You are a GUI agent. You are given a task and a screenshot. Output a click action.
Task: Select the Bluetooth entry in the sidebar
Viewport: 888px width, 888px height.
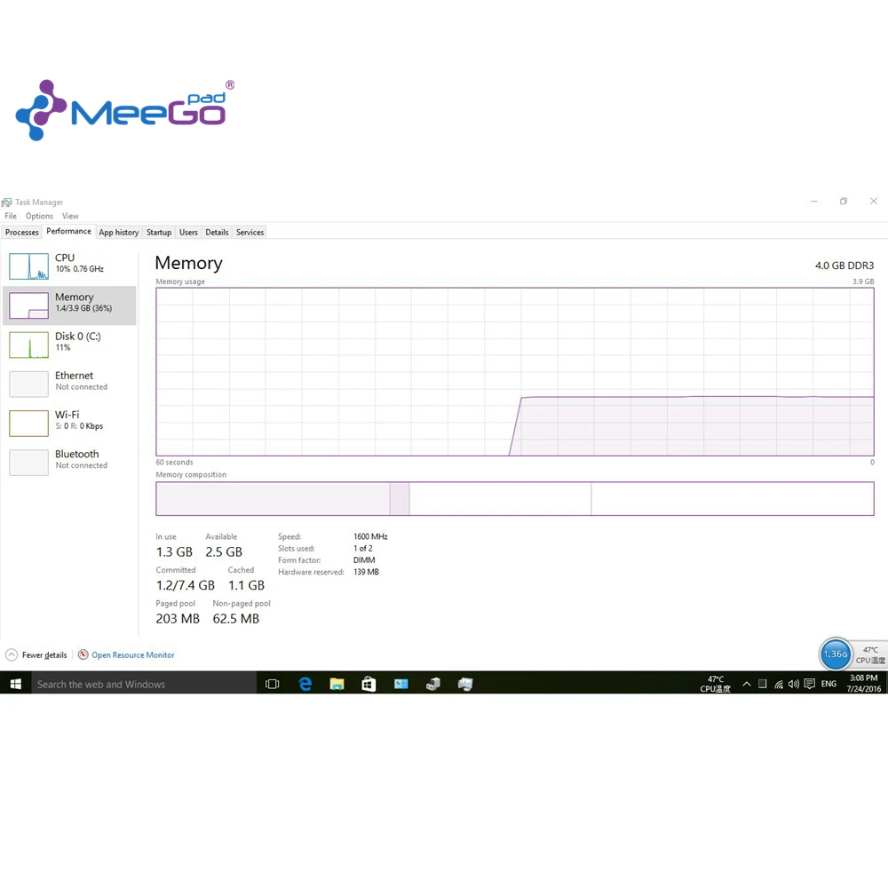pos(69,462)
